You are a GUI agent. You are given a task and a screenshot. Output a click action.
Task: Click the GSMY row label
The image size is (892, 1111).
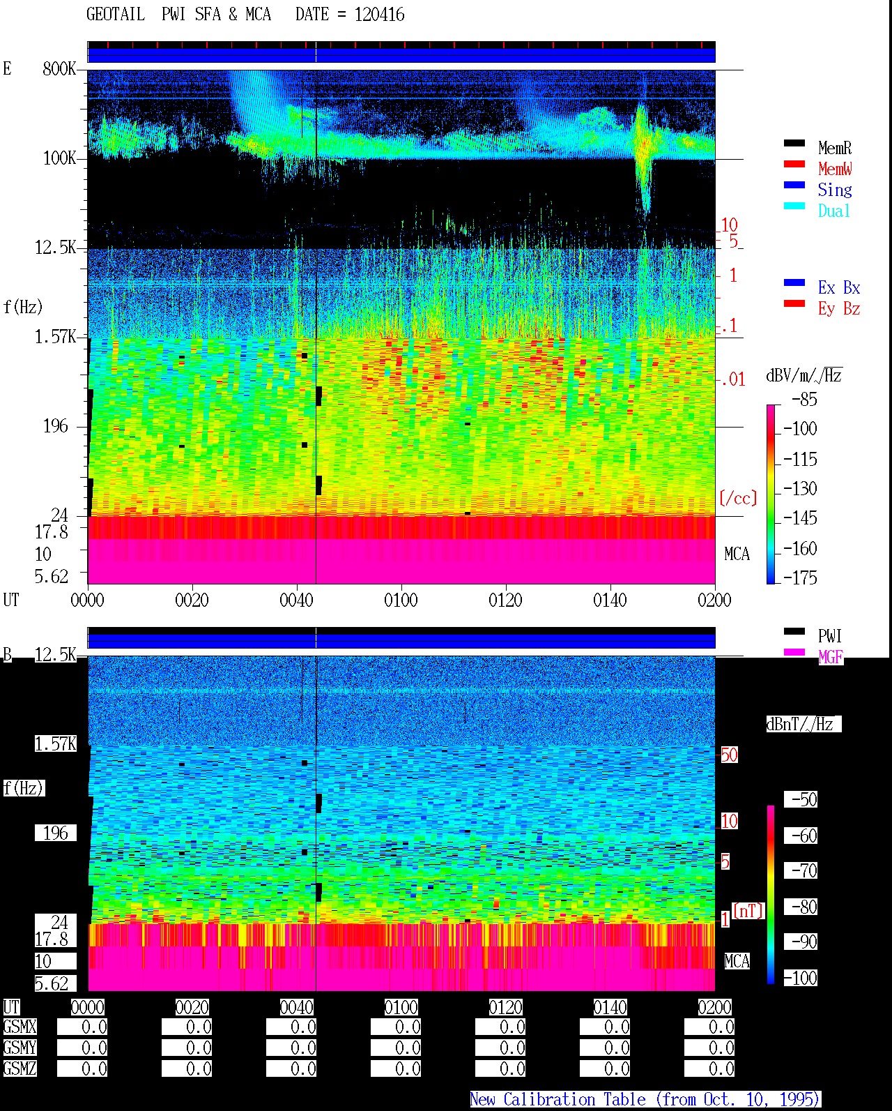tap(20, 1048)
